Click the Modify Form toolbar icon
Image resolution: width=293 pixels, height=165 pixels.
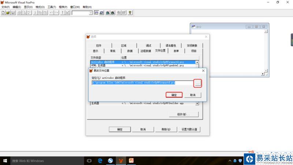tap(67, 13)
